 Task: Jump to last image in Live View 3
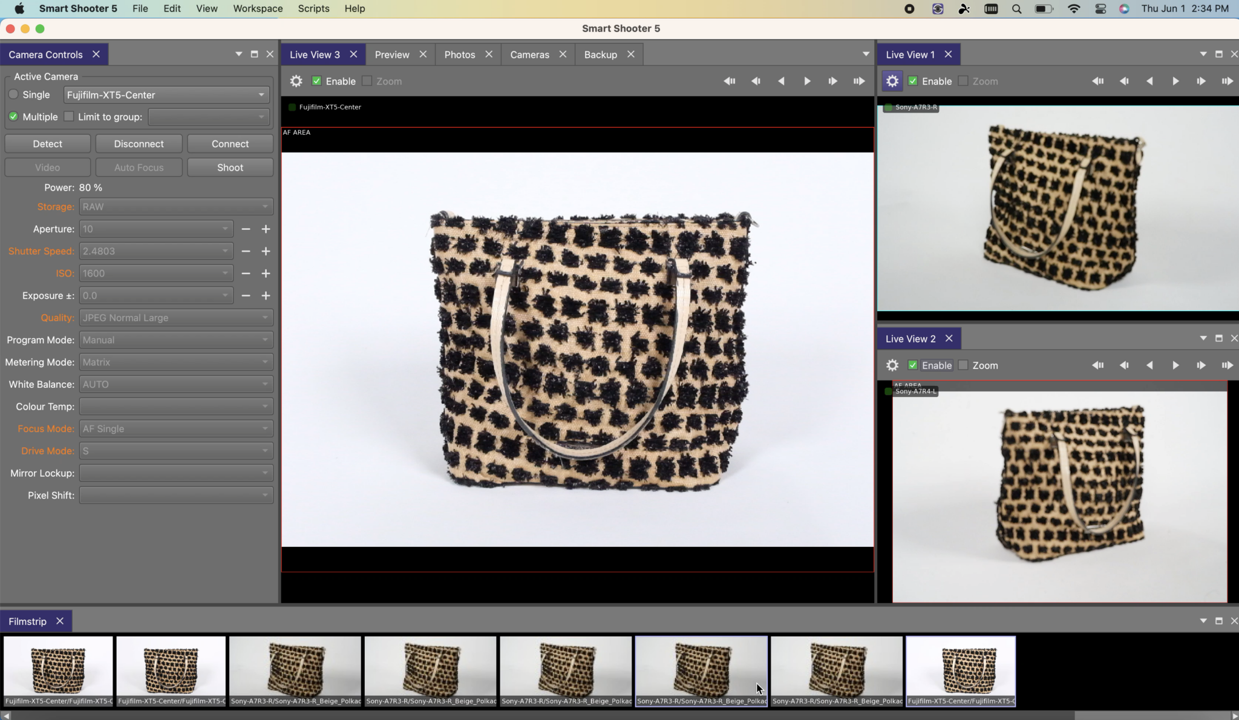(858, 81)
